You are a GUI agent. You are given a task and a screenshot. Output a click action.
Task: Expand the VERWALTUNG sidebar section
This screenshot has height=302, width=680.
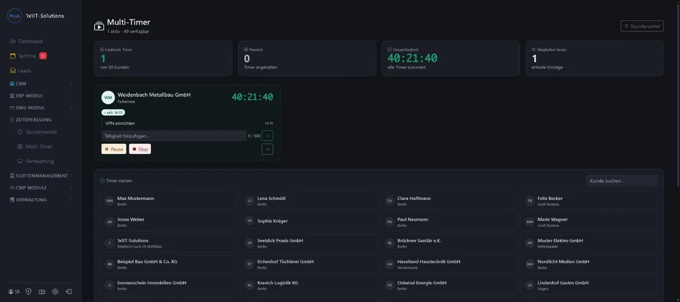coord(41,199)
